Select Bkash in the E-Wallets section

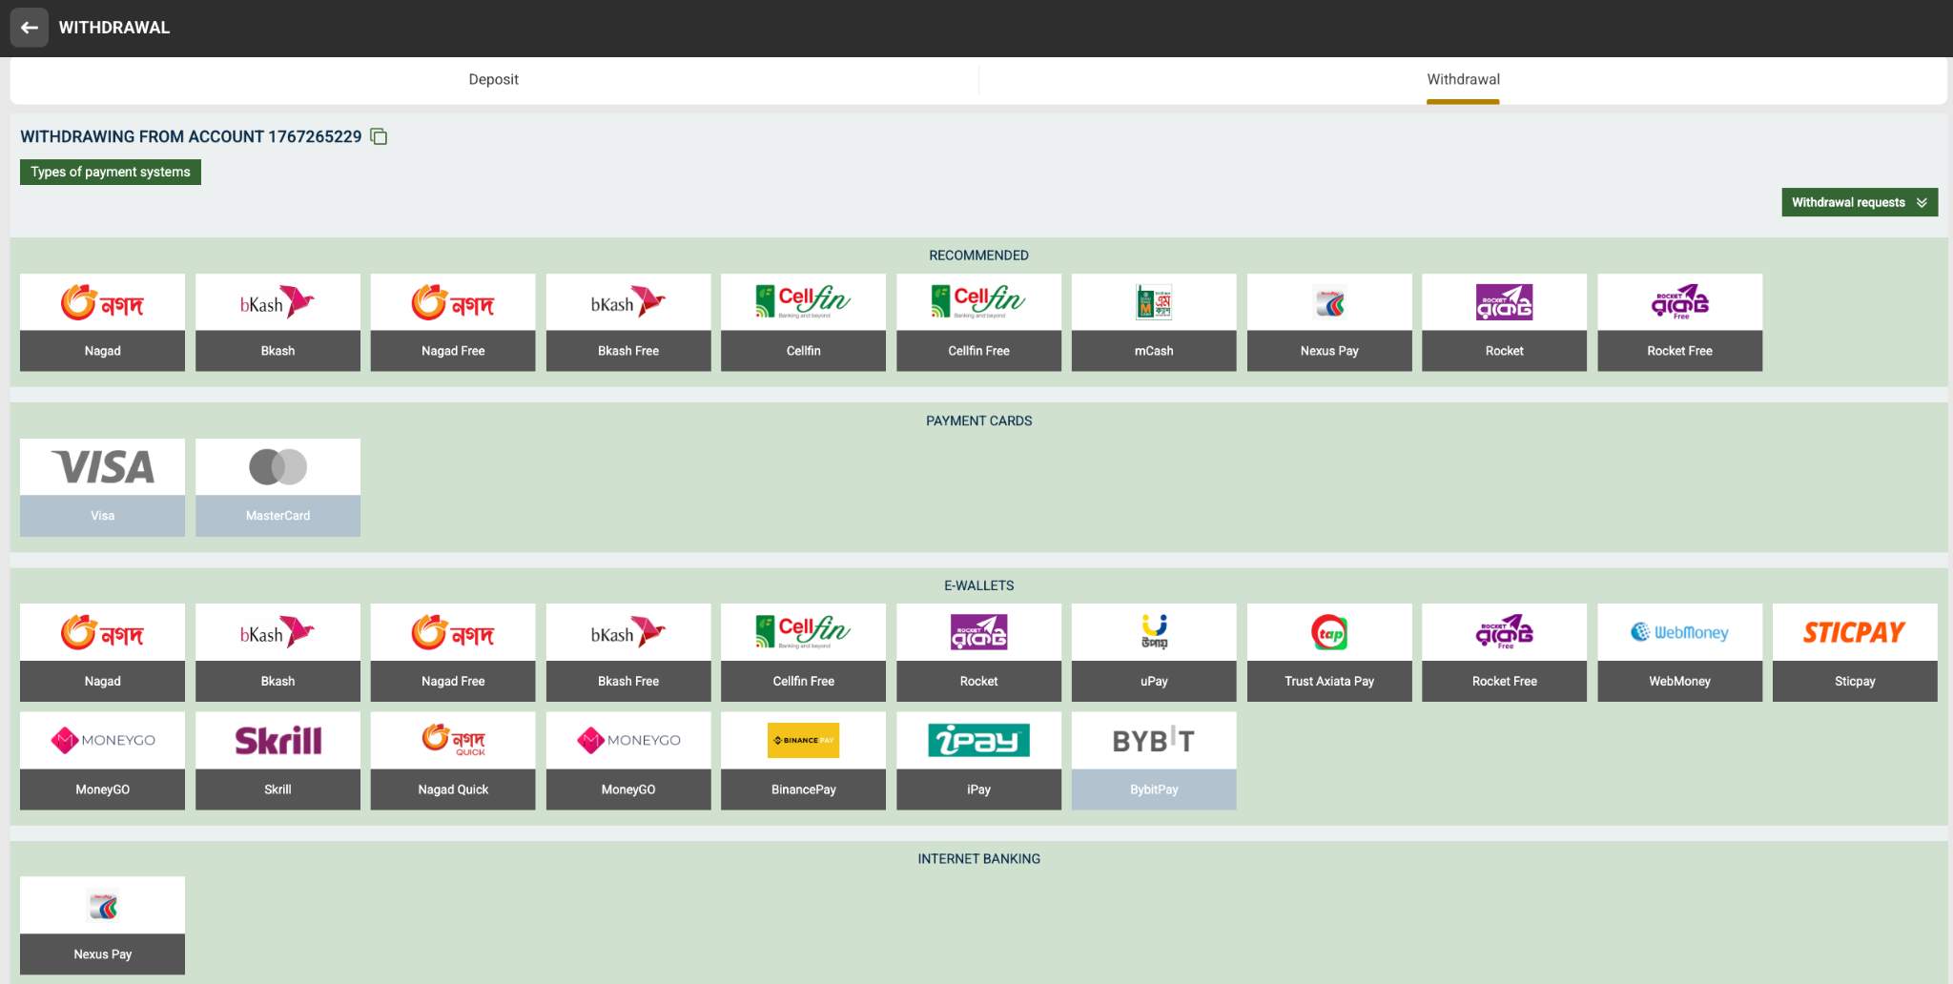(x=278, y=652)
